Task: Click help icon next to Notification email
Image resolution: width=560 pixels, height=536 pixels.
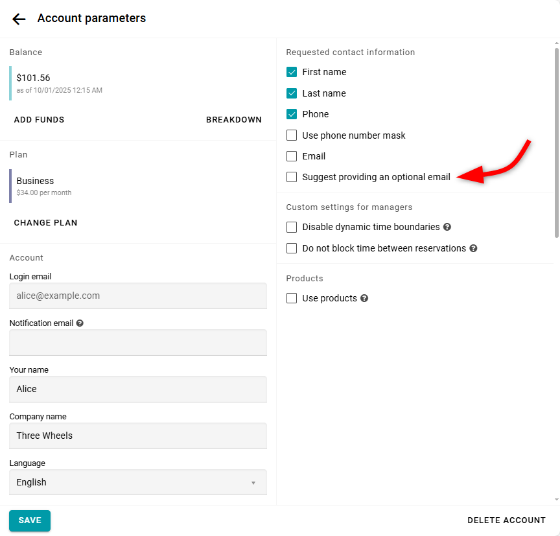Action: (80, 323)
